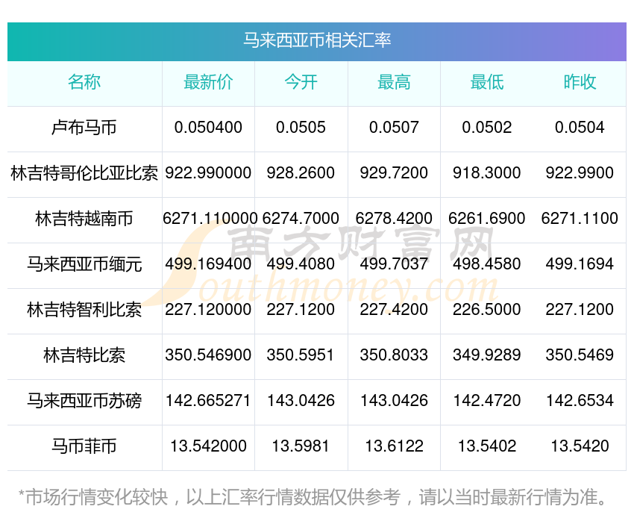Select low value 918.3000
This screenshot has width=634, height=521.
point(487,173)
